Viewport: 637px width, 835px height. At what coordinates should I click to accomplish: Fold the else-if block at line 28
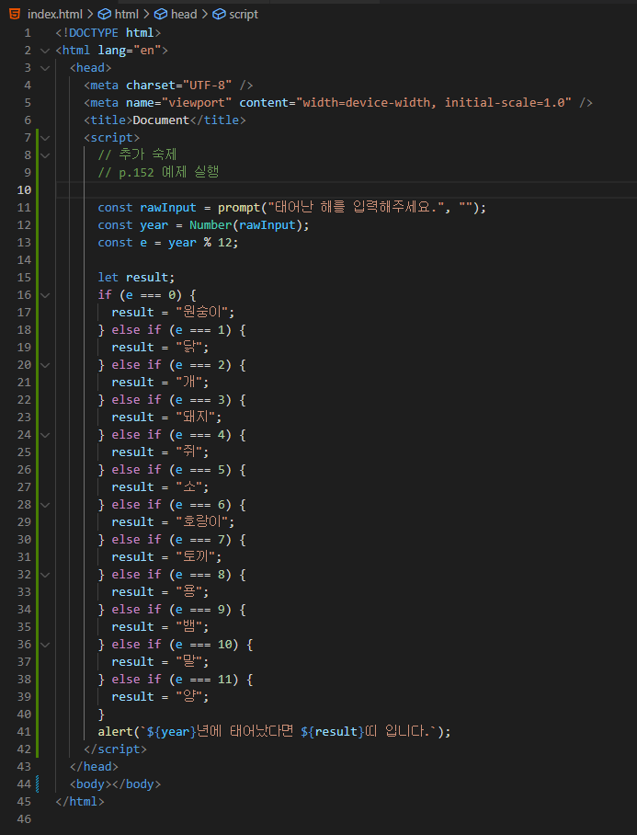(x=45, y=504)
